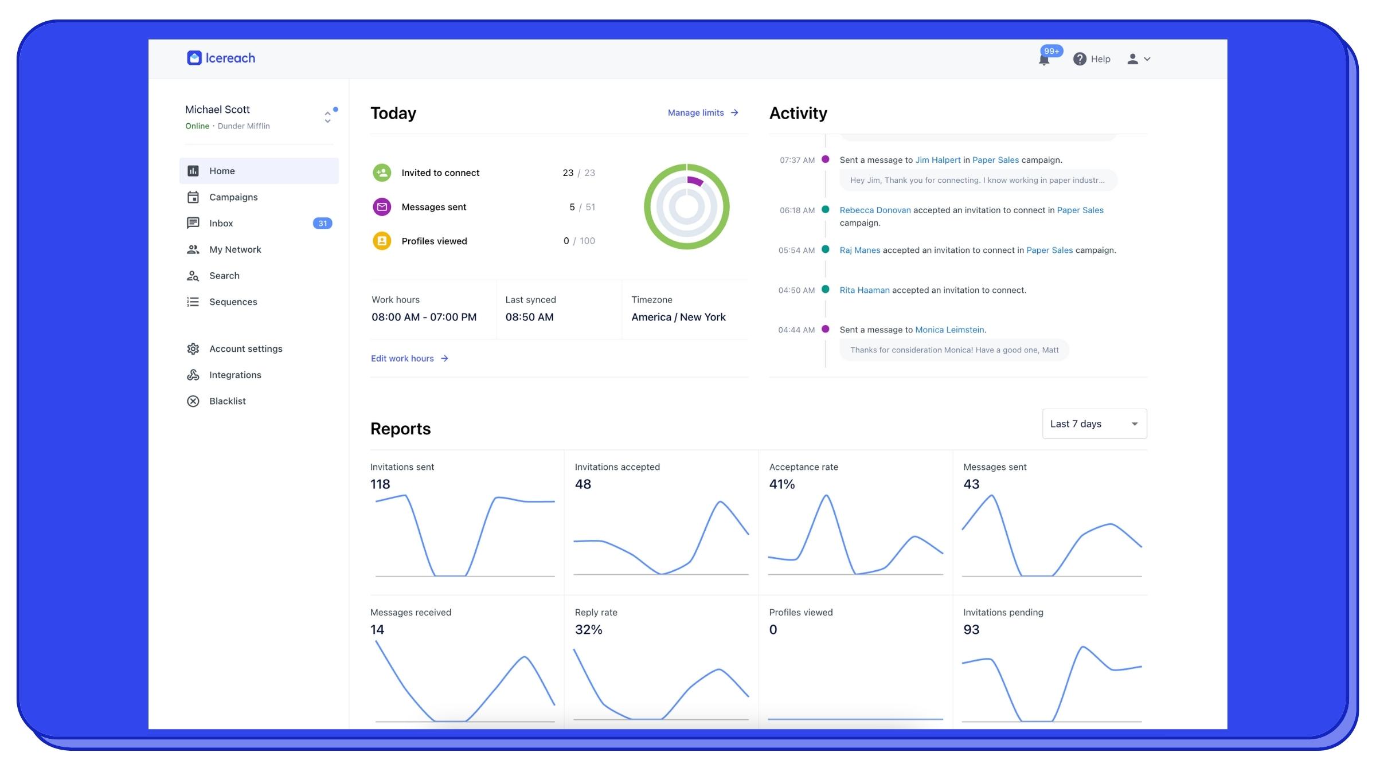Select My Network in sidebar

click(235, 249)
